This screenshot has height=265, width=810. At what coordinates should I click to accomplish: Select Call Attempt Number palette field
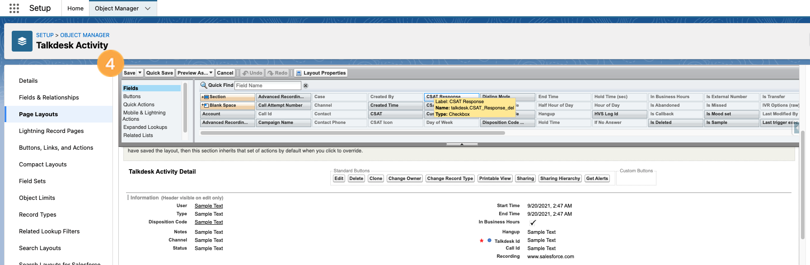coord(284,105)
